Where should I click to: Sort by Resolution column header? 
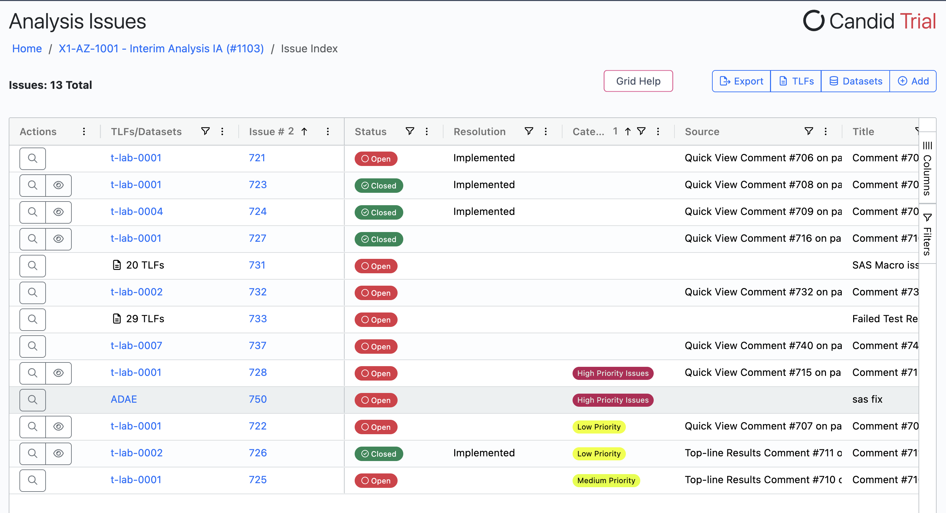point(480,131)
